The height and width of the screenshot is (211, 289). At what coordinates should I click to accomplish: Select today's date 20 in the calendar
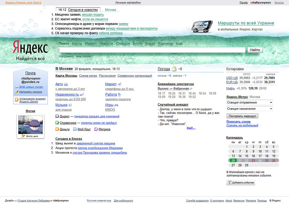pos(233,160)
